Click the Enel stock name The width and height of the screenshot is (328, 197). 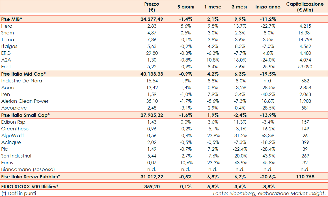(x=7, y=67)
